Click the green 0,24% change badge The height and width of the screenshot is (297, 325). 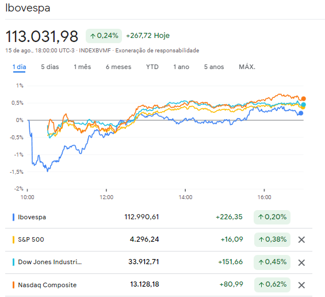[x=104, y=36]
